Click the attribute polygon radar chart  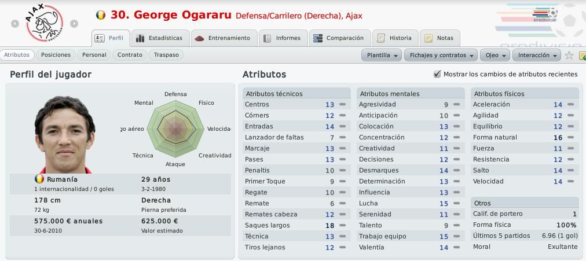pyautogui.click(x=175, y=129)
